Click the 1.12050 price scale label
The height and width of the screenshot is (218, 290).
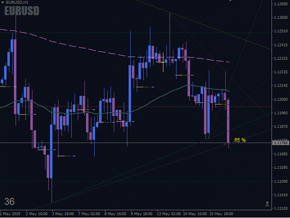[281, 99]
